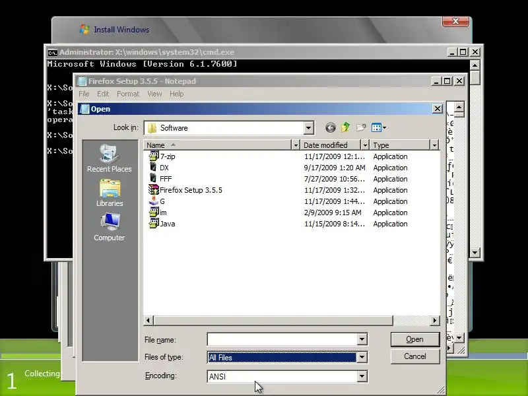Click the Back arrow icon in Open dialog
This screenshot has width=528, height=396.
point(331,127)
